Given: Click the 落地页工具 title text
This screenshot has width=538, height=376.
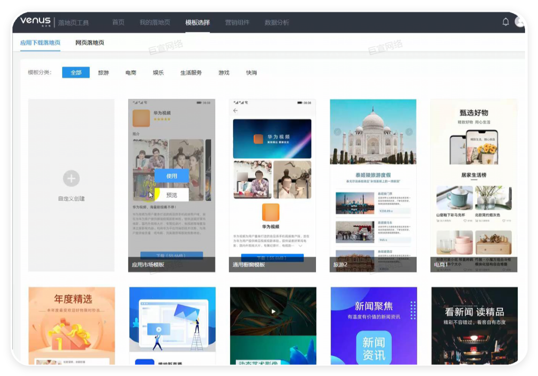Looking at the screenshot, I should tap(74, 22).
